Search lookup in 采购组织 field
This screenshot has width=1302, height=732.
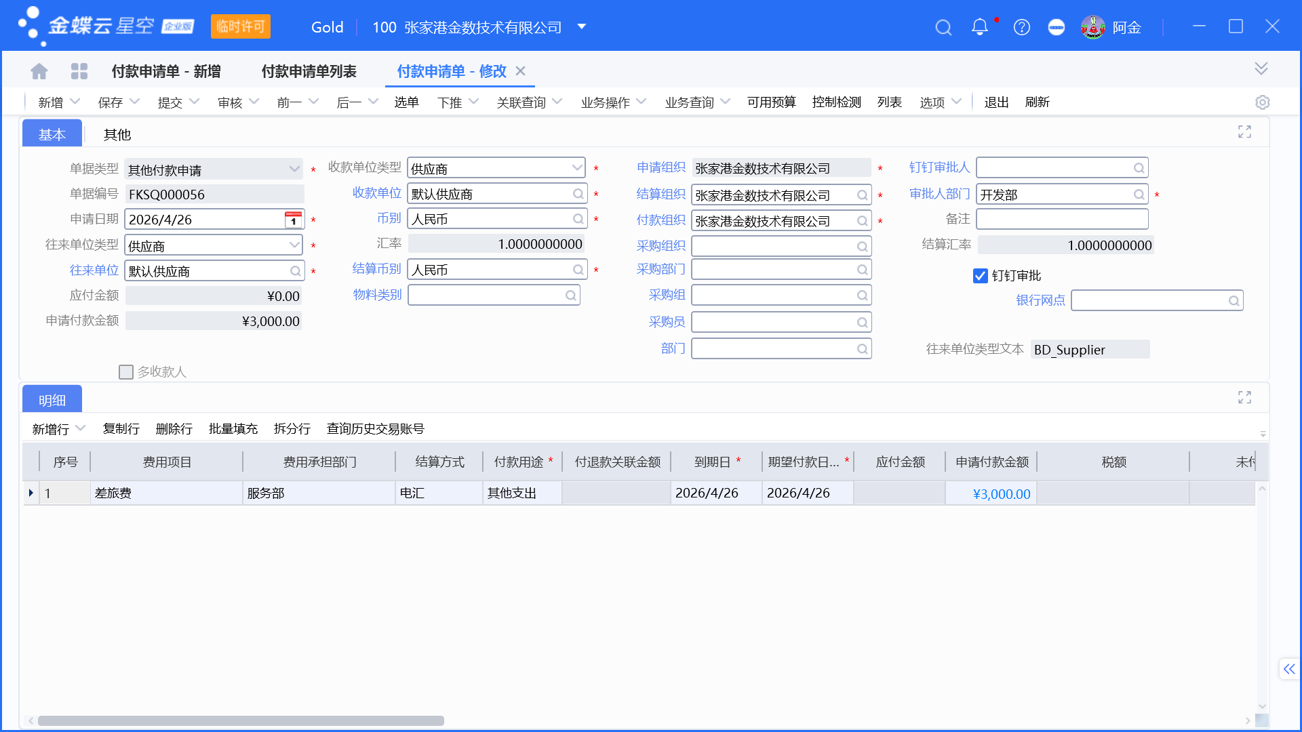click(862, 247)
